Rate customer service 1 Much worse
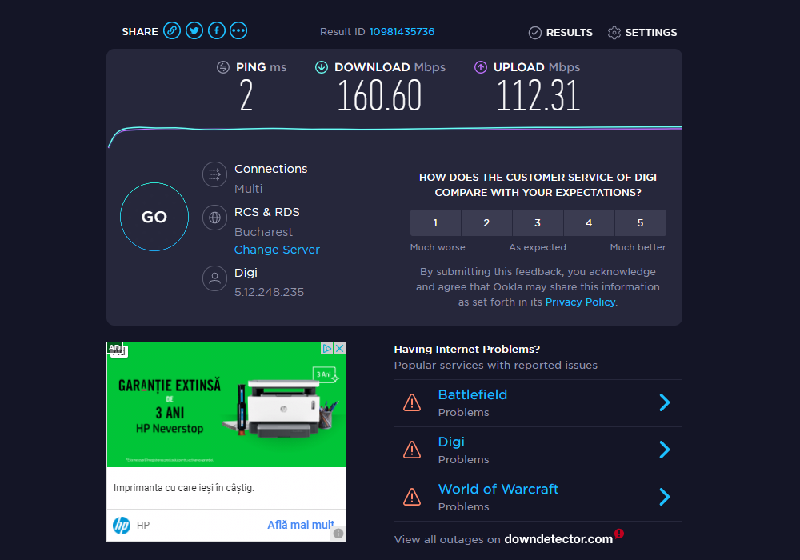The width and height of the screenshot is (800, 560). 435,223
